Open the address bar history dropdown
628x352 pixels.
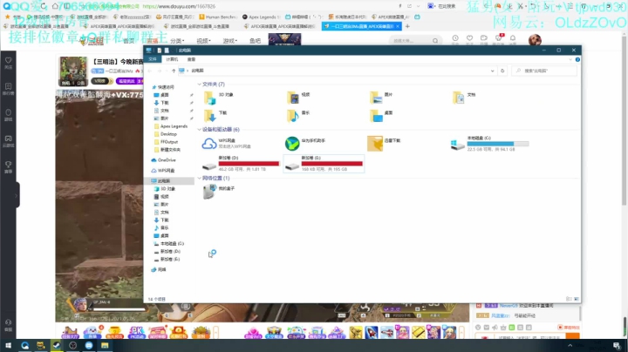tap(492, 71)
